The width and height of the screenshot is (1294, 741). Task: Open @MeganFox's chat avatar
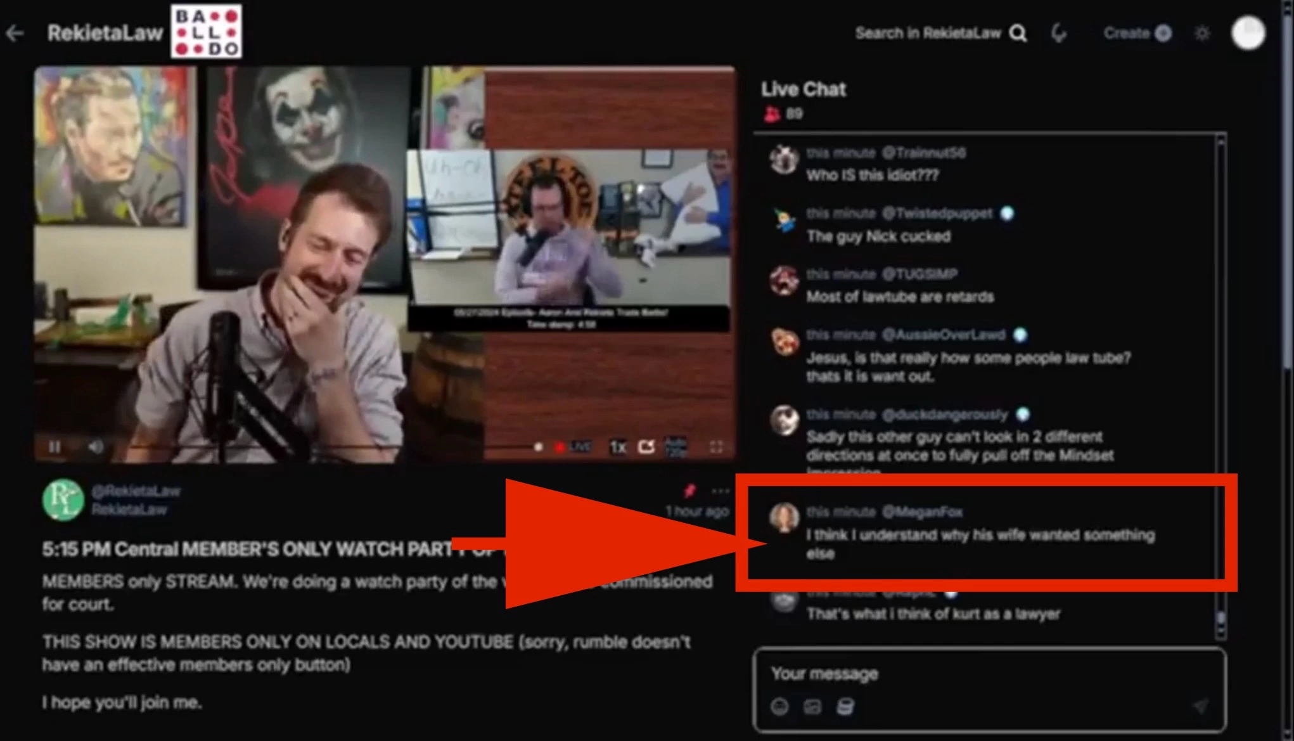point(784,518)
